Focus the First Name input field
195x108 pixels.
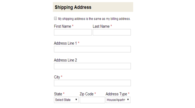tap(73, 32)
